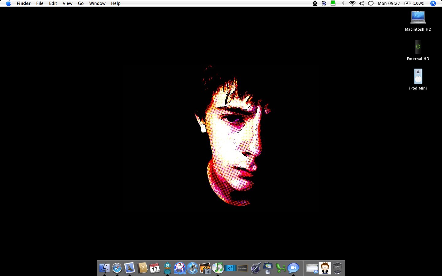This screenshot has width=442, height=276.
Task: Launch Safari from the Dock
Action: (117, 268)
